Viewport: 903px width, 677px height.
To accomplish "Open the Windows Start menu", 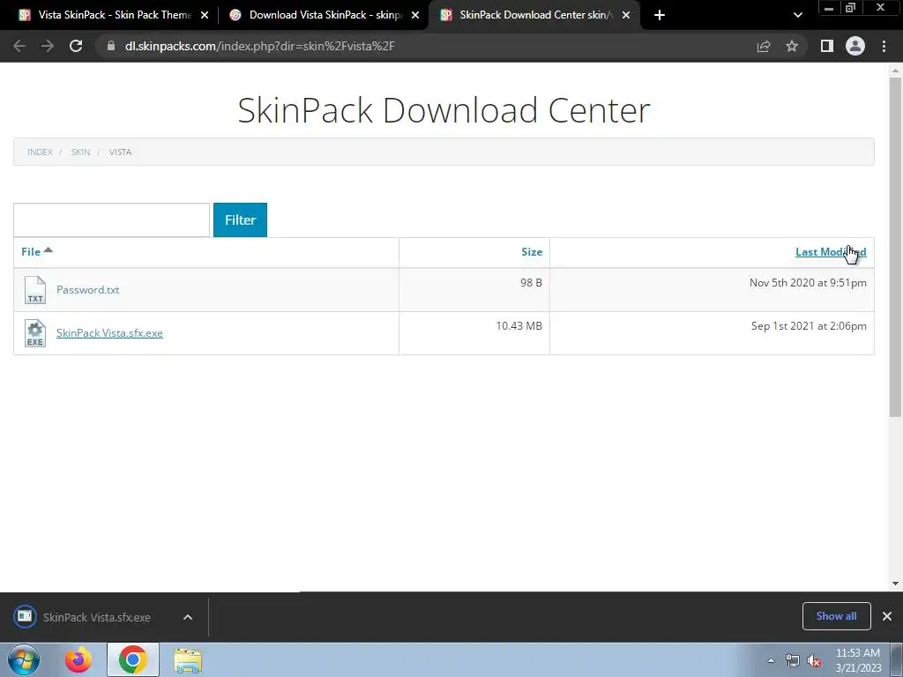I will (24, 659).
